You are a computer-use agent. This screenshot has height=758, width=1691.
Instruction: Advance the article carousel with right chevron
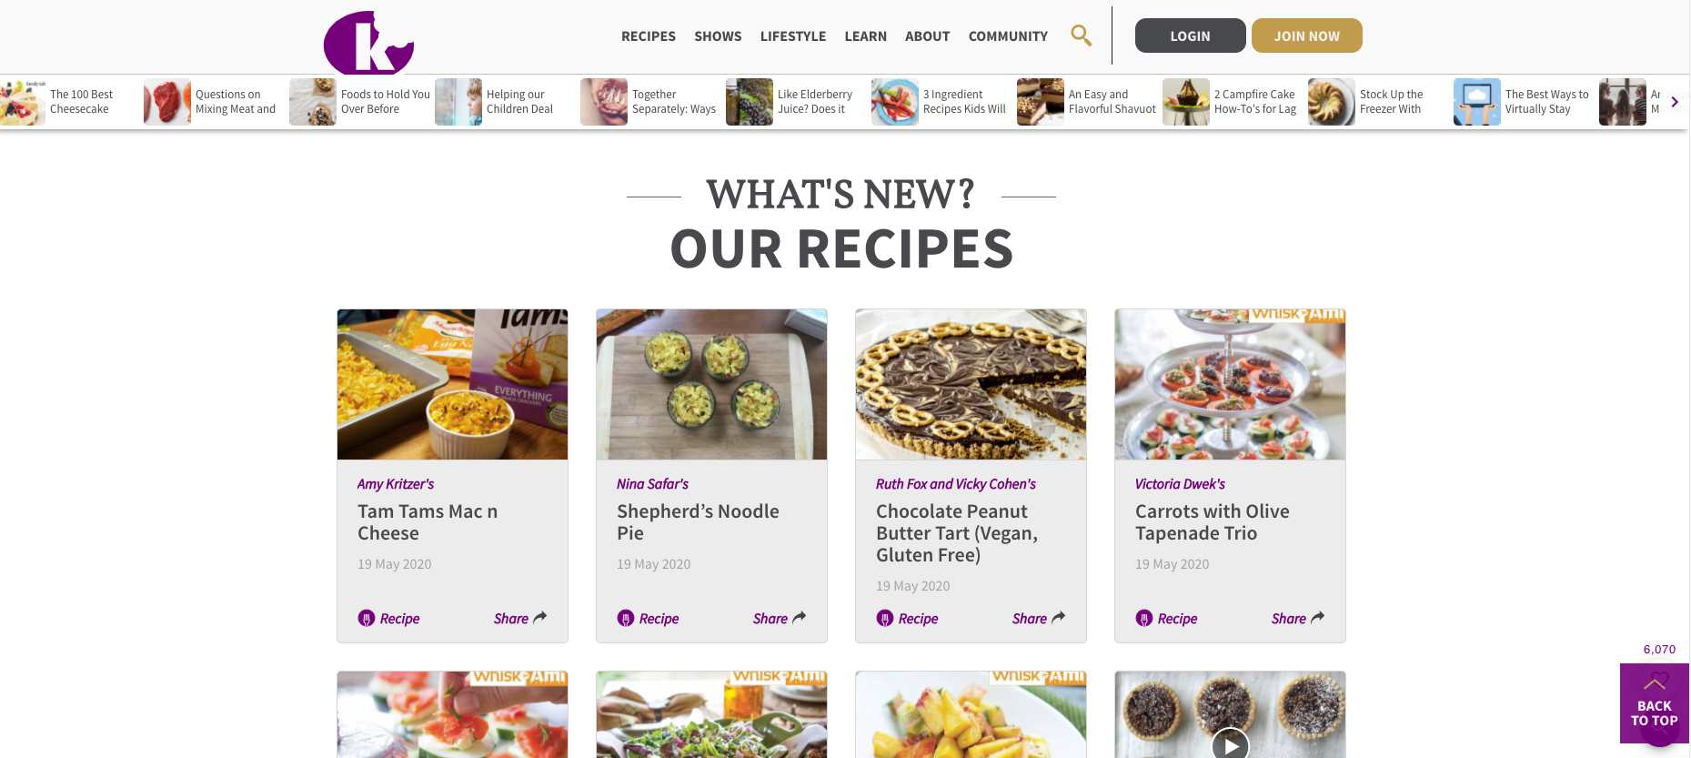(x=1675, y=102)
